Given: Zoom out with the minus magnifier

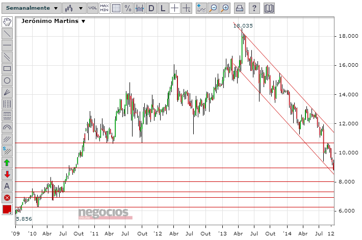Looking at the screenshot, I should click(x=213, y=8).
